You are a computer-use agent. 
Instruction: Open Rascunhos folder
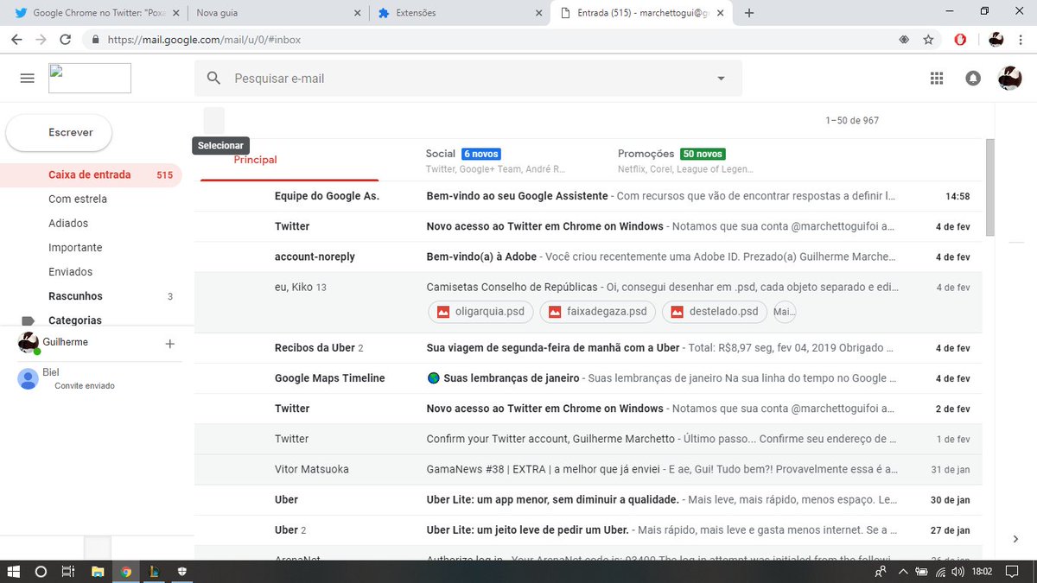pos(91,296)
